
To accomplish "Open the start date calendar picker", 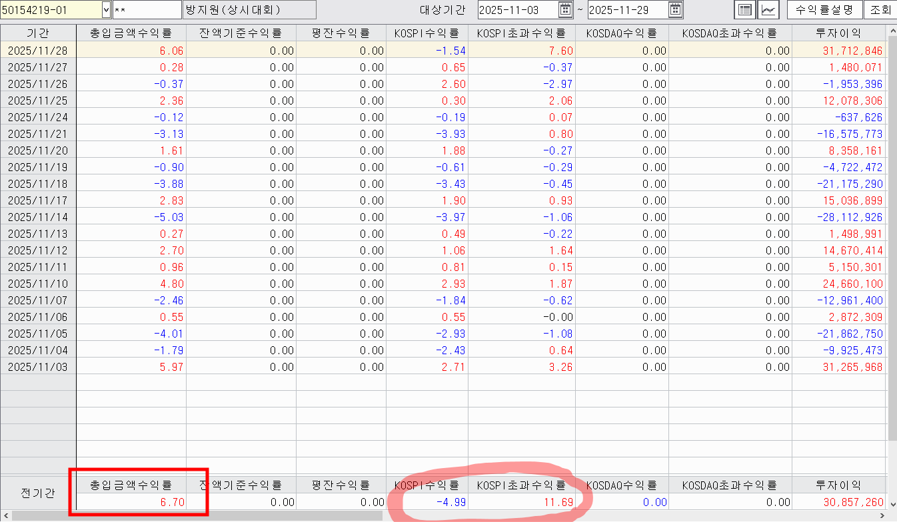I will tap(566, 10).
